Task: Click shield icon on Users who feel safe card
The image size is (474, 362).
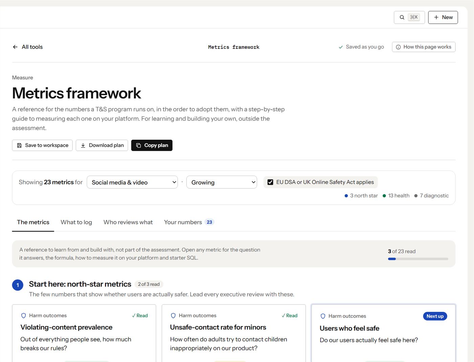Action: [323, 316]
